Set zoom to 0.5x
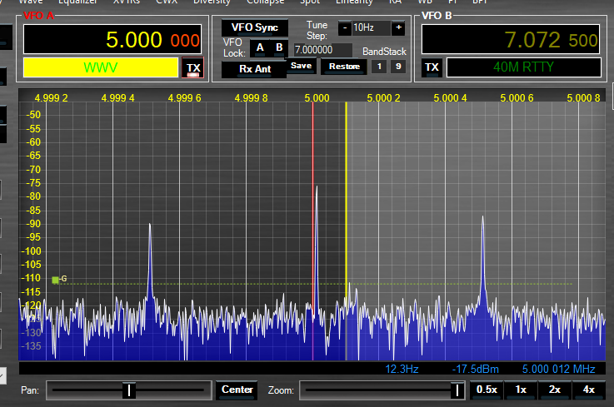Image resolution: width=614 pixels, height=407 pixels. [x=487, y=390]
